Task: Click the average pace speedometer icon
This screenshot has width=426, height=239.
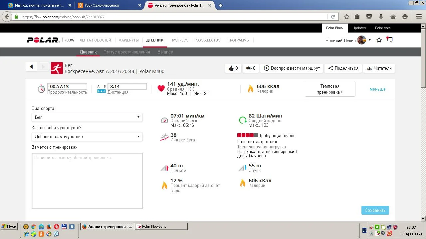Action: point(164,120)
